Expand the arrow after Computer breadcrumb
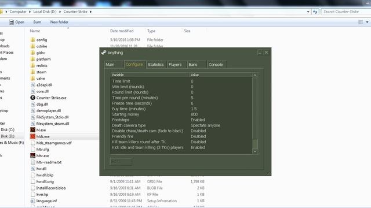 pyautogui.click(x=30, y=12)
